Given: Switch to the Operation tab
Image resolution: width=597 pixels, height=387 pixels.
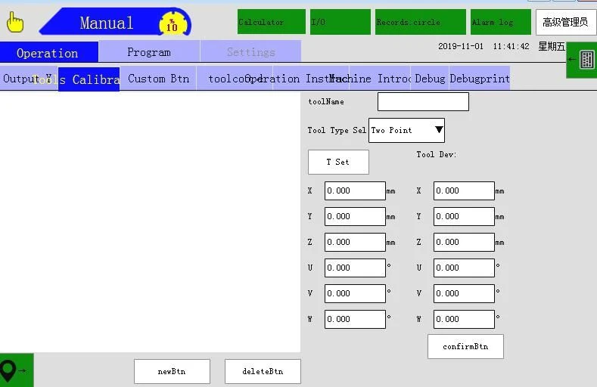Looking at the screenshot, I should pyautogui.click(x=49, y=52).
